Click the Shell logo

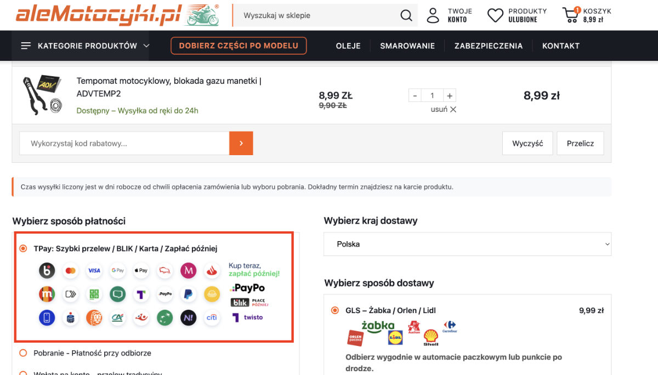(x=431, y=338)
